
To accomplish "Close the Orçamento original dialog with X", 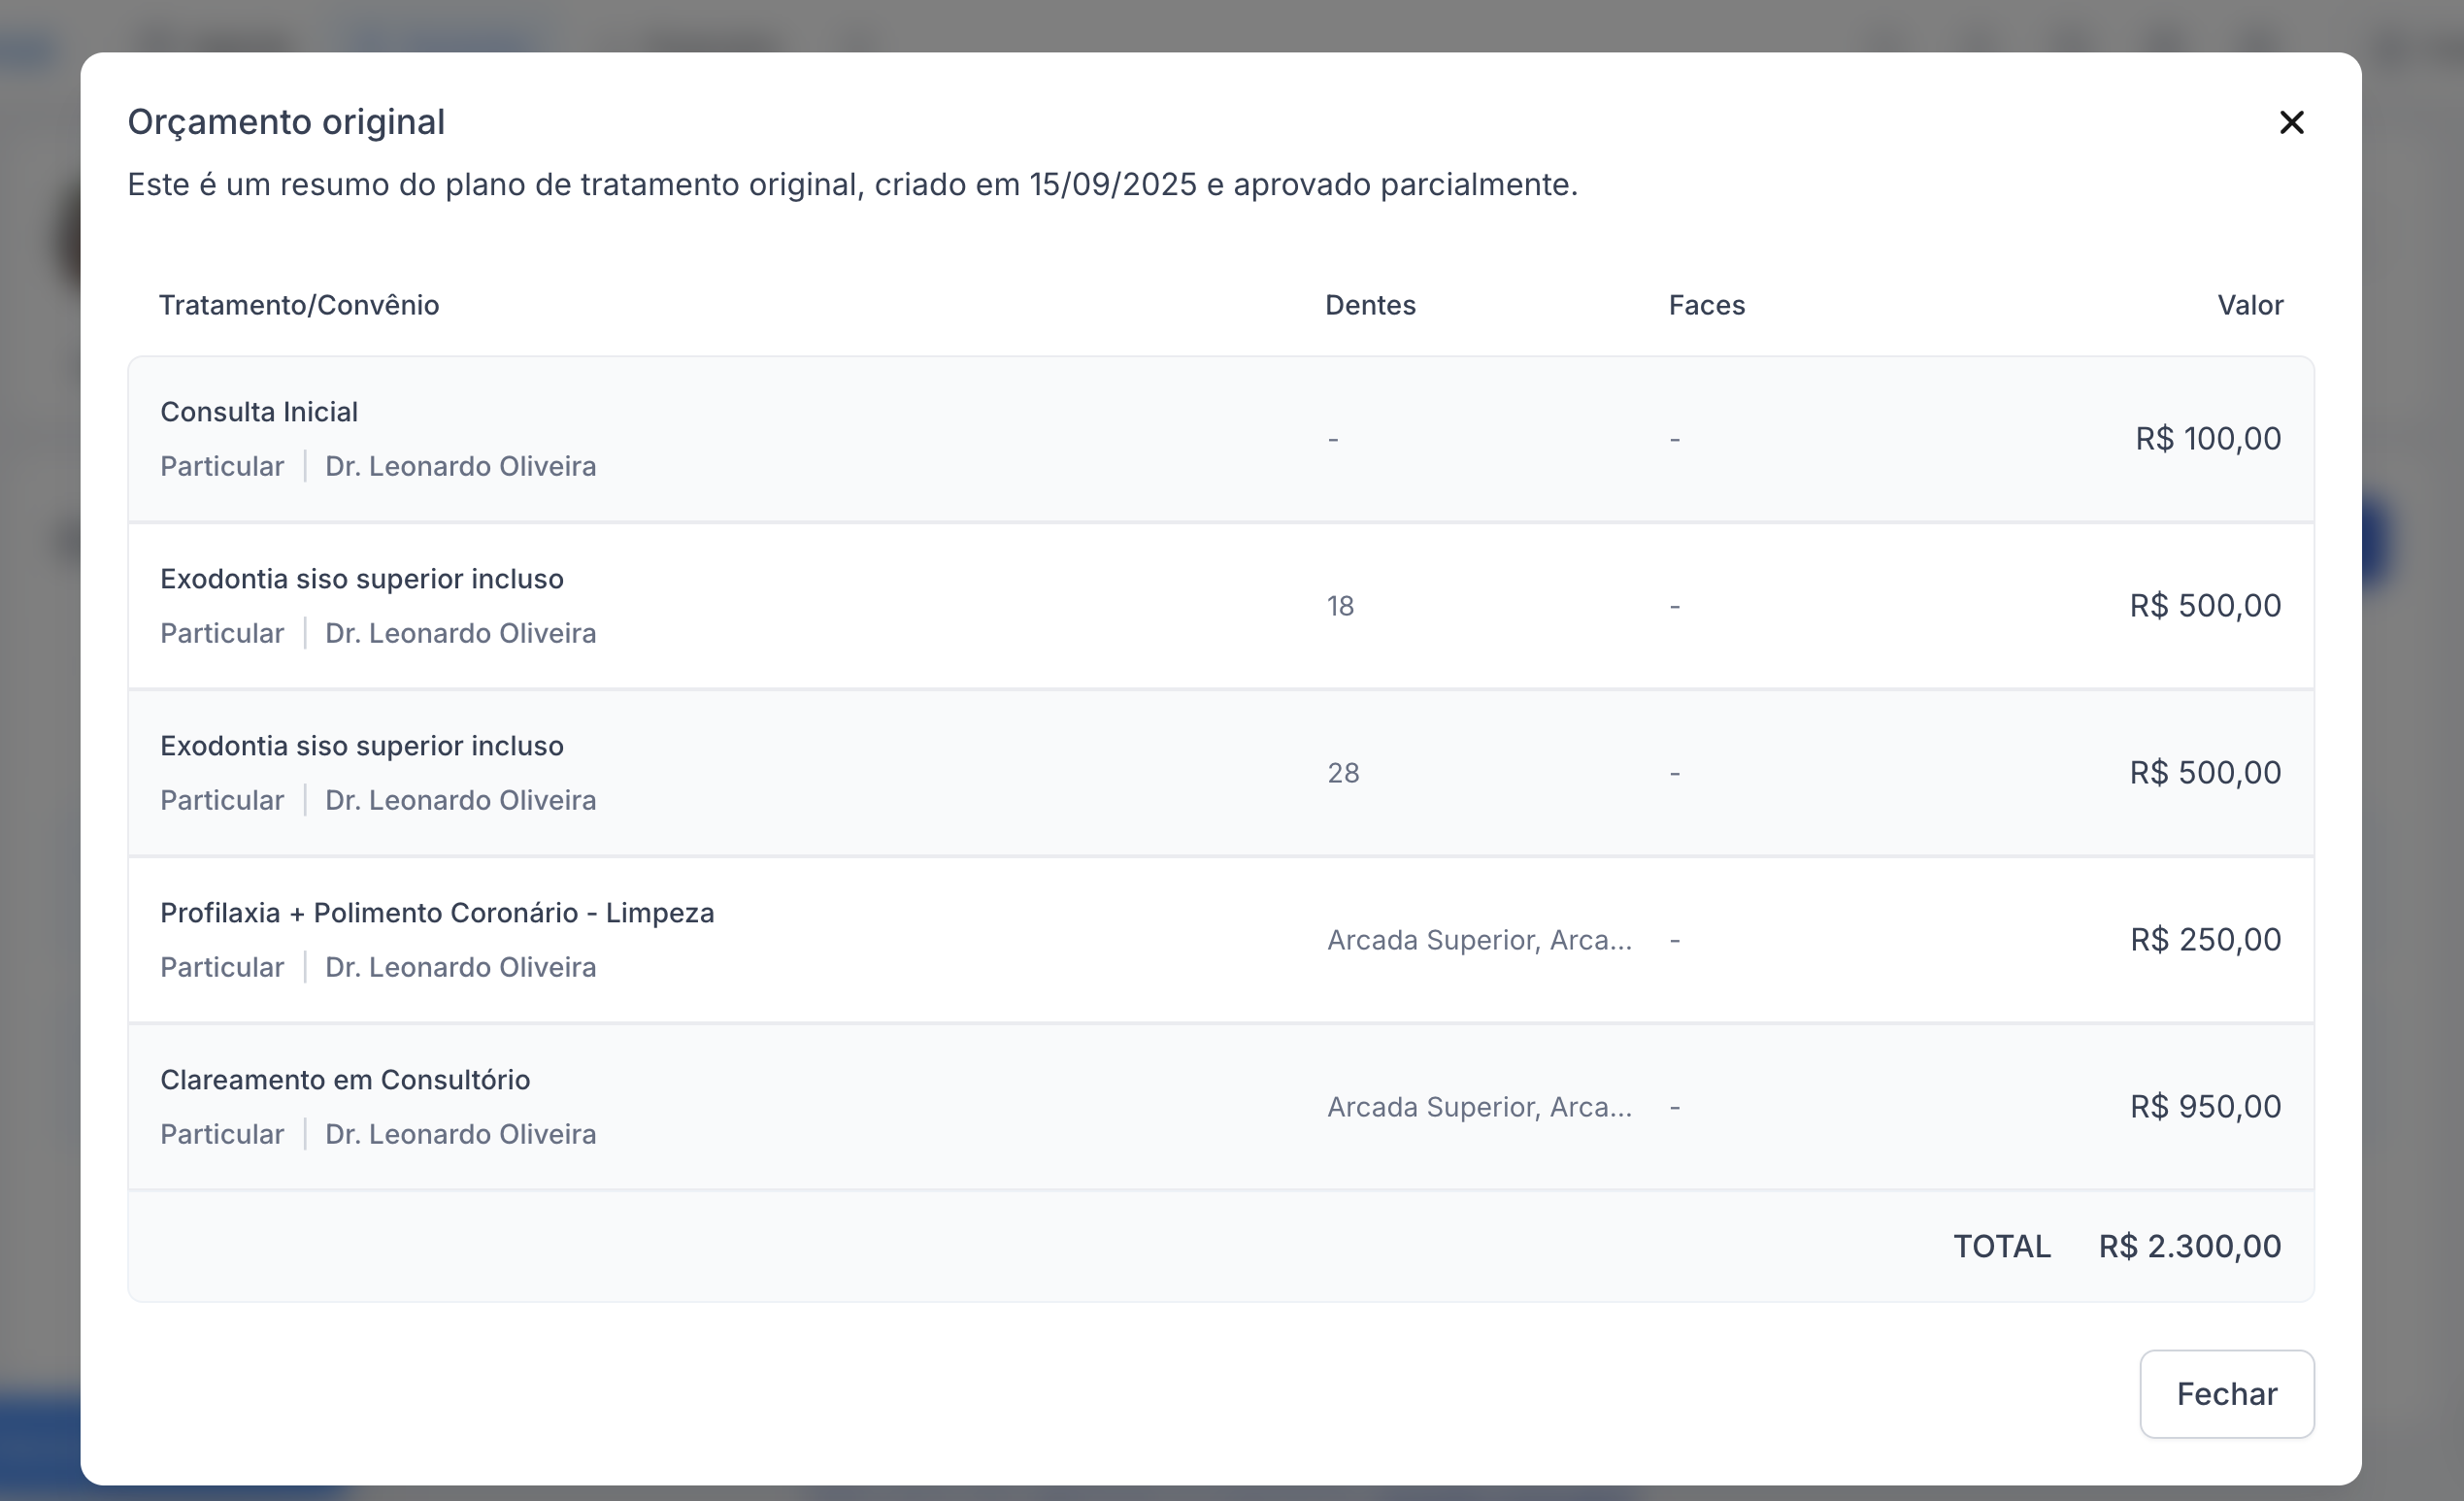I will pos(2291,122).
